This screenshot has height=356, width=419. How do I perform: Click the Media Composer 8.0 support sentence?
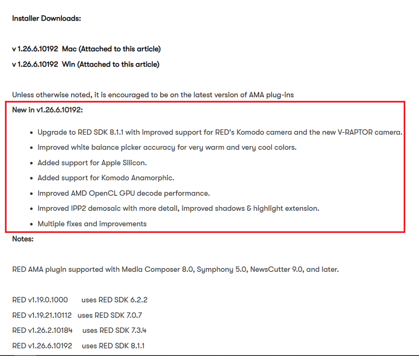[176, 269]
